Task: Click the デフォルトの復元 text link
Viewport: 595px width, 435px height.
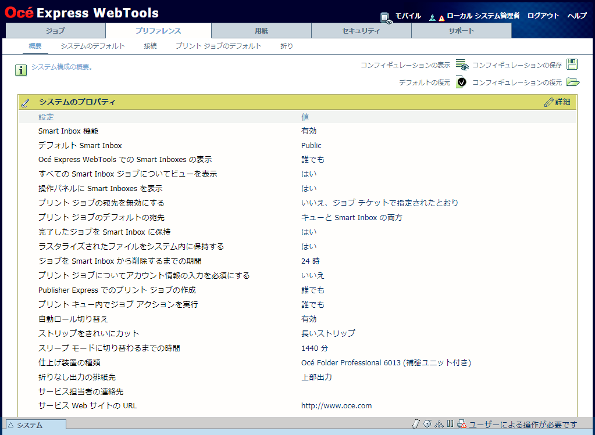Action: [x=425, y=82]
